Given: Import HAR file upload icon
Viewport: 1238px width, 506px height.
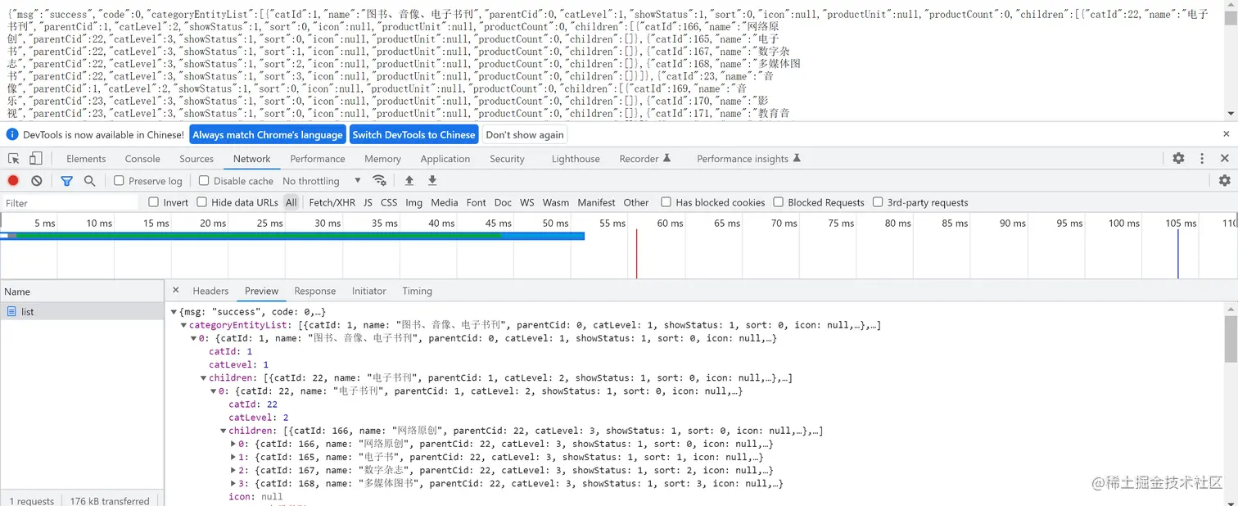Looking at the screenshot, I should tap(409, 181).
